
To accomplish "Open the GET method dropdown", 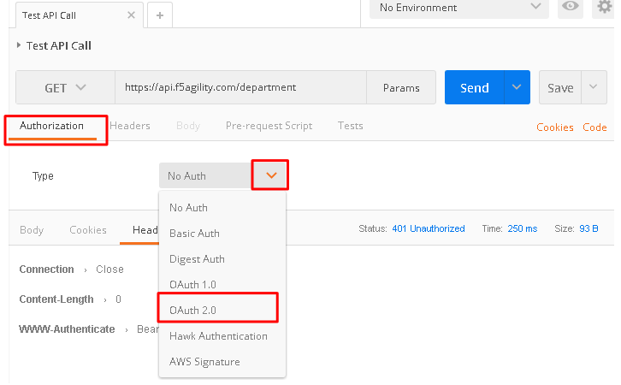I will 65,87.
